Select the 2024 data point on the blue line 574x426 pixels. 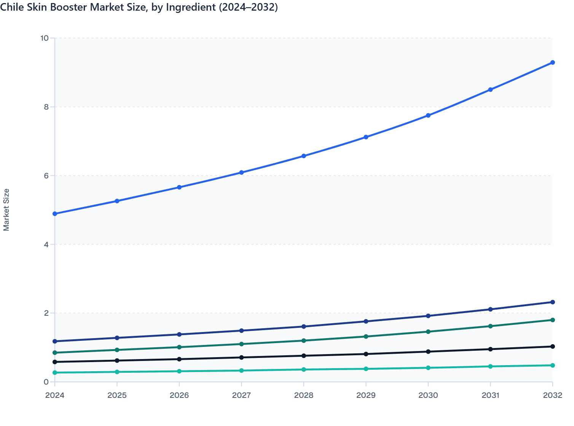(x=54, y=213)
